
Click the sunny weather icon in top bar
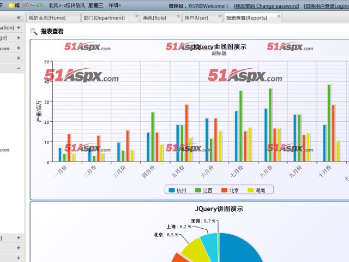tap(10, 5)
